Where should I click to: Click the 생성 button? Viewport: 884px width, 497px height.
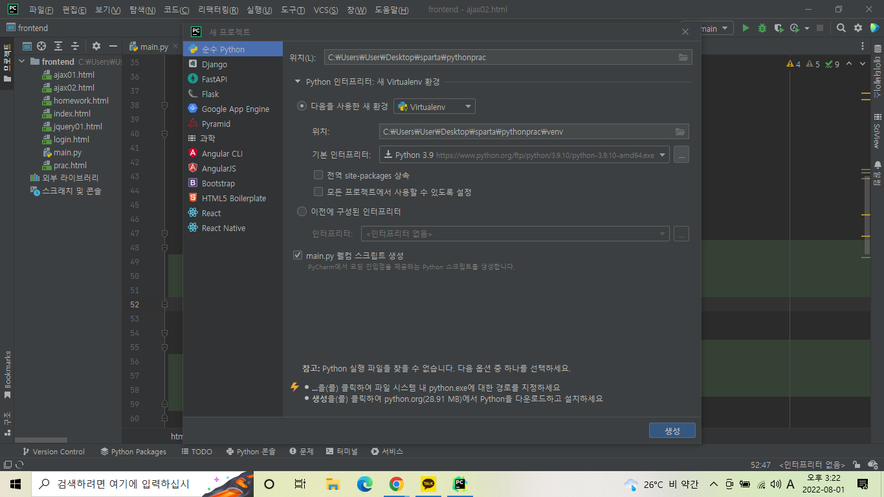tap(672, 430)
